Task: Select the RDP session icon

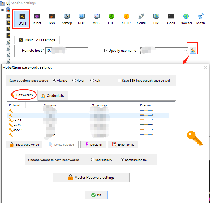Action: click(81, 19)
